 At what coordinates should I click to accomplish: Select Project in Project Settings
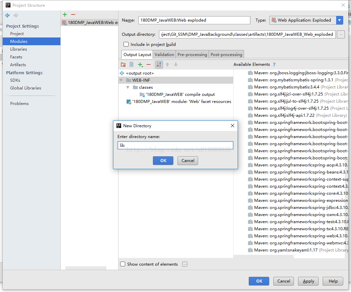pos(17,34)
